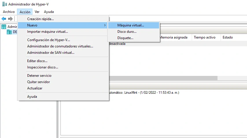Choose Creación rápida...

(63, 19)
